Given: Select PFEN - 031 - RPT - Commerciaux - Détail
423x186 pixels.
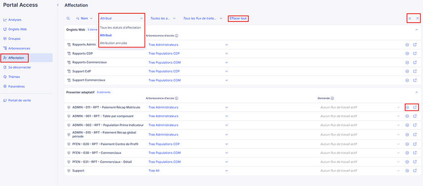Looking at the screenshot, I should (x=102, y=162).
